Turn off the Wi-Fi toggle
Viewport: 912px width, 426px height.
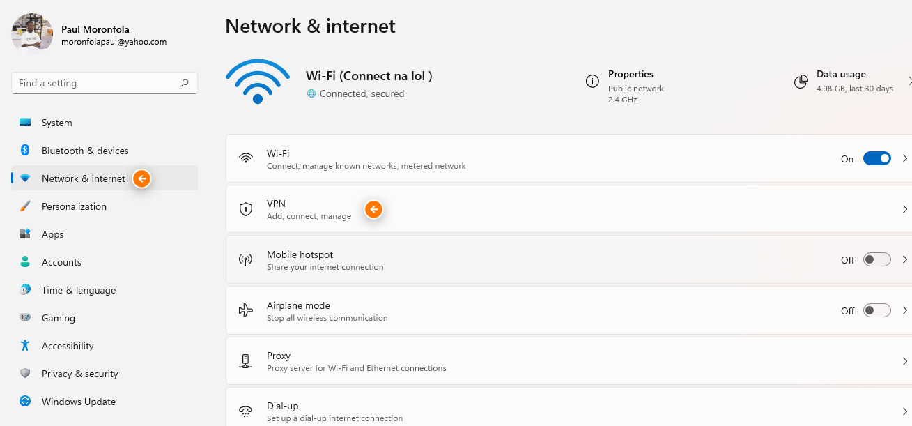pyautogui.click(x=877, y=158)
